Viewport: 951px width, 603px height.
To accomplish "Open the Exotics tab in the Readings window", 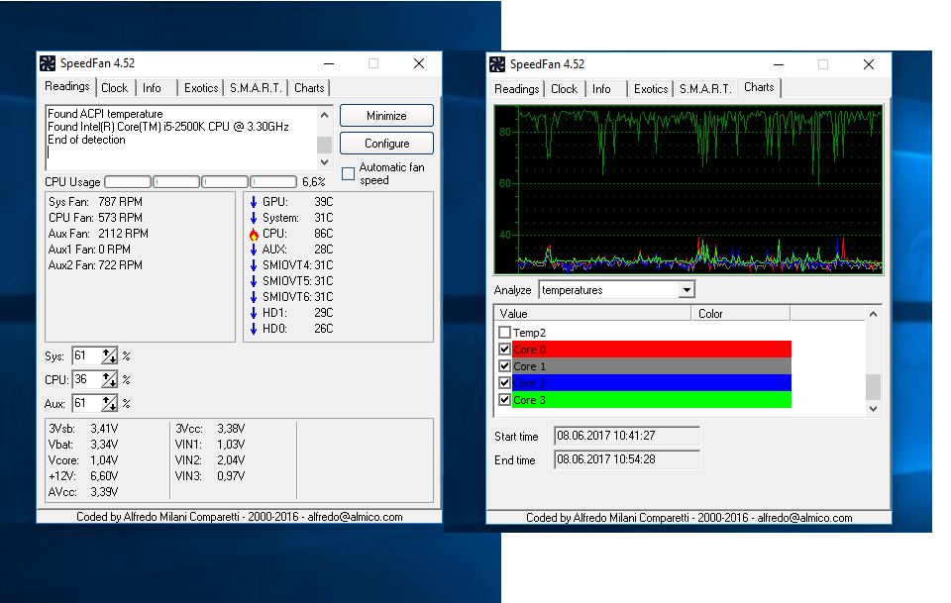I will [x=201, y=88].
